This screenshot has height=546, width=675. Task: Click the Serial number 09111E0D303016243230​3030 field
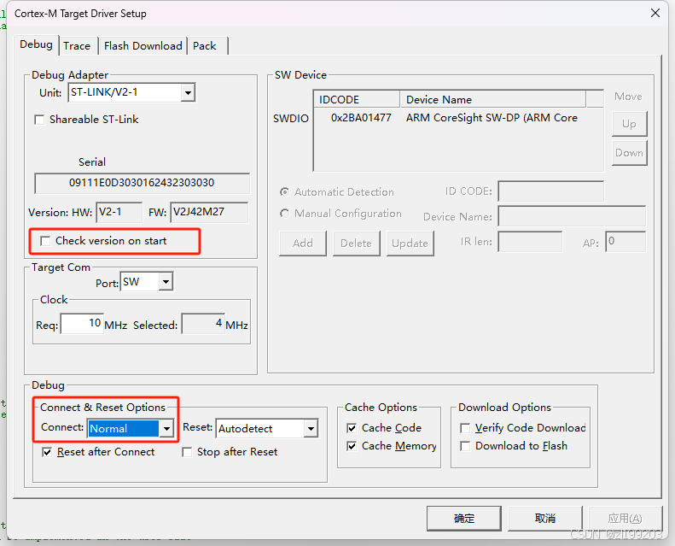point(142,183)
